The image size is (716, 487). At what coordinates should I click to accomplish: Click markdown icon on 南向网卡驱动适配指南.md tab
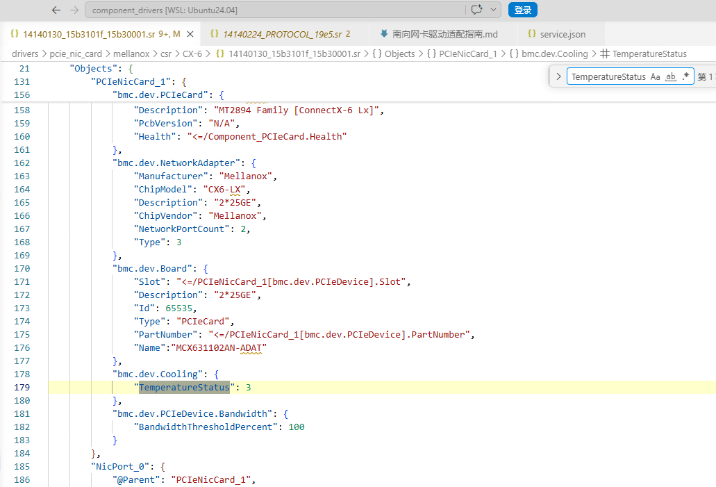pos(384,33)
